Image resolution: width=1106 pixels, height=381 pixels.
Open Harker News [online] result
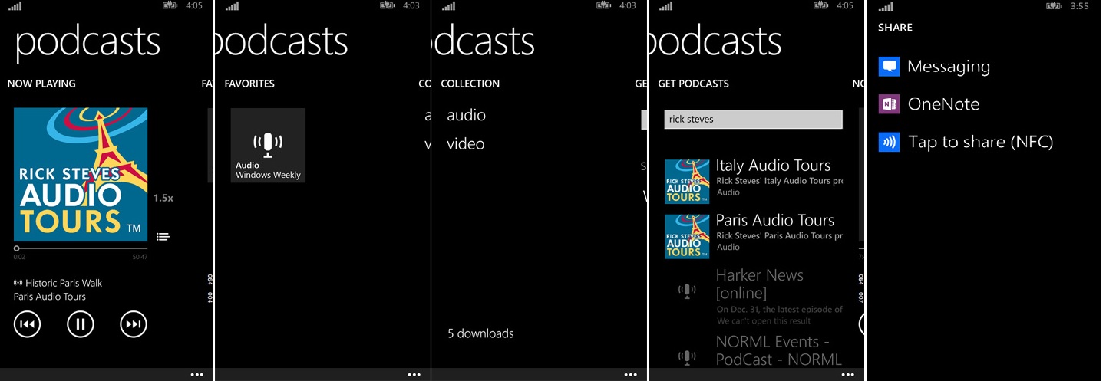[x=759, y=284]
